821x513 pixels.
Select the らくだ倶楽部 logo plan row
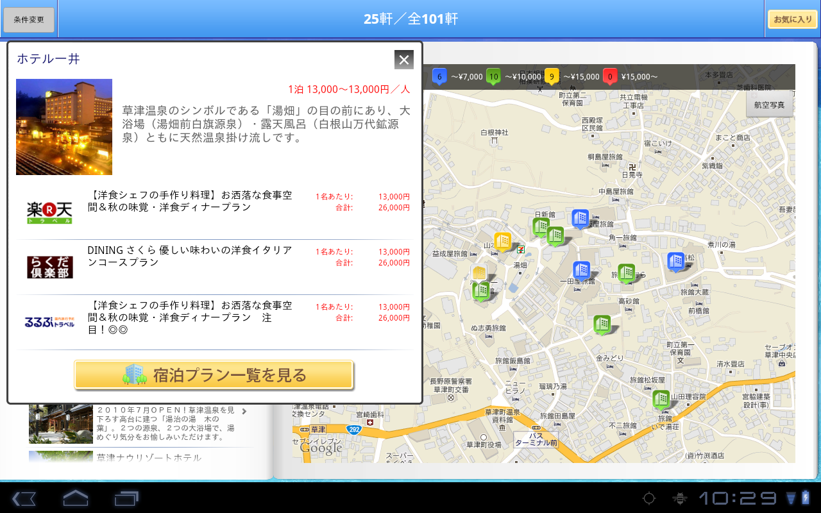pyautogui.click(x=214, y=267)
